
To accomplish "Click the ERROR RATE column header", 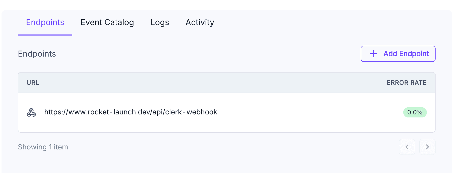I will (x=406, y=82).
